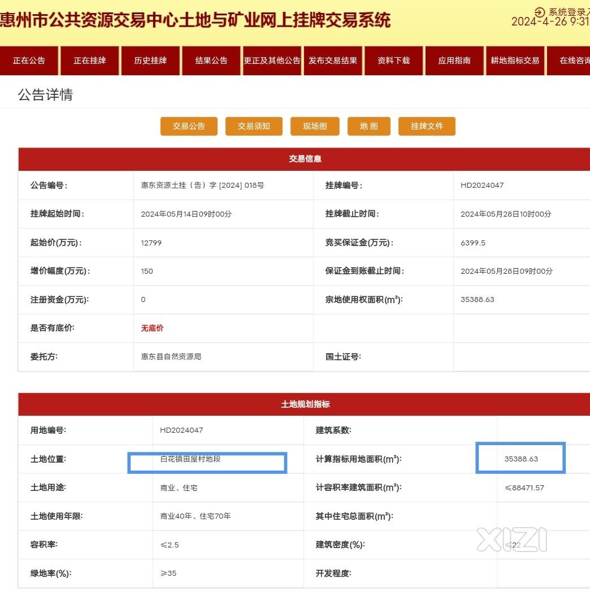Click the 公告详情 page heading

click(46, 94)
